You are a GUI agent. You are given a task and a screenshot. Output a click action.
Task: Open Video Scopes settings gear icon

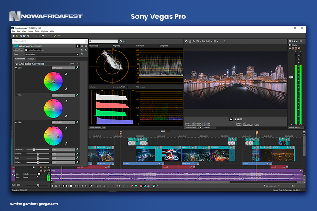pyautogui.click(x=121, y=41)
